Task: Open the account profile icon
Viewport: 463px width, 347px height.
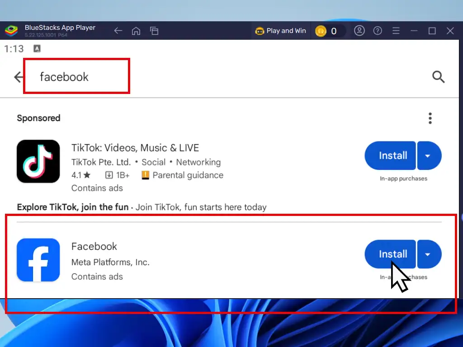Action: 359,31
